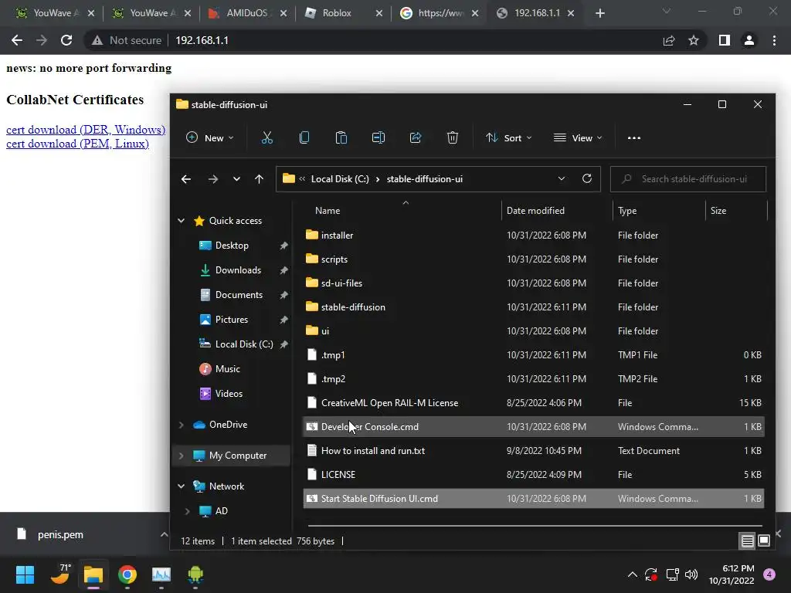Click Chrome address bar 192.168.1.1
The height and width of the screenshot is (593, 791).
(202, 40)
